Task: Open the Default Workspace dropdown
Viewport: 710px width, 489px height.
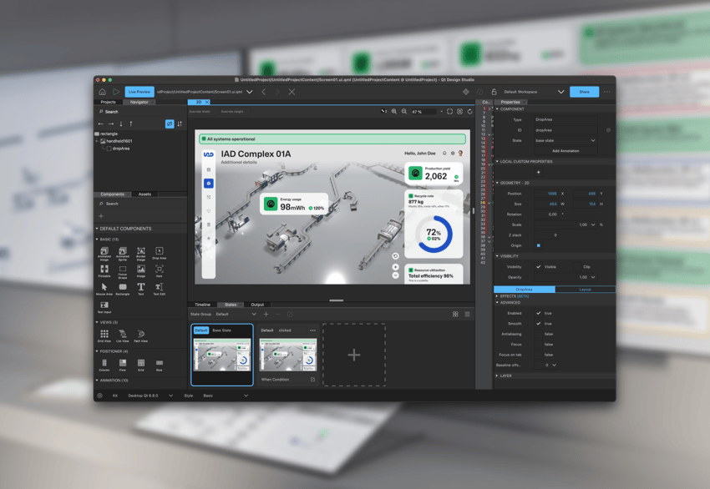Action: (560, 92)
